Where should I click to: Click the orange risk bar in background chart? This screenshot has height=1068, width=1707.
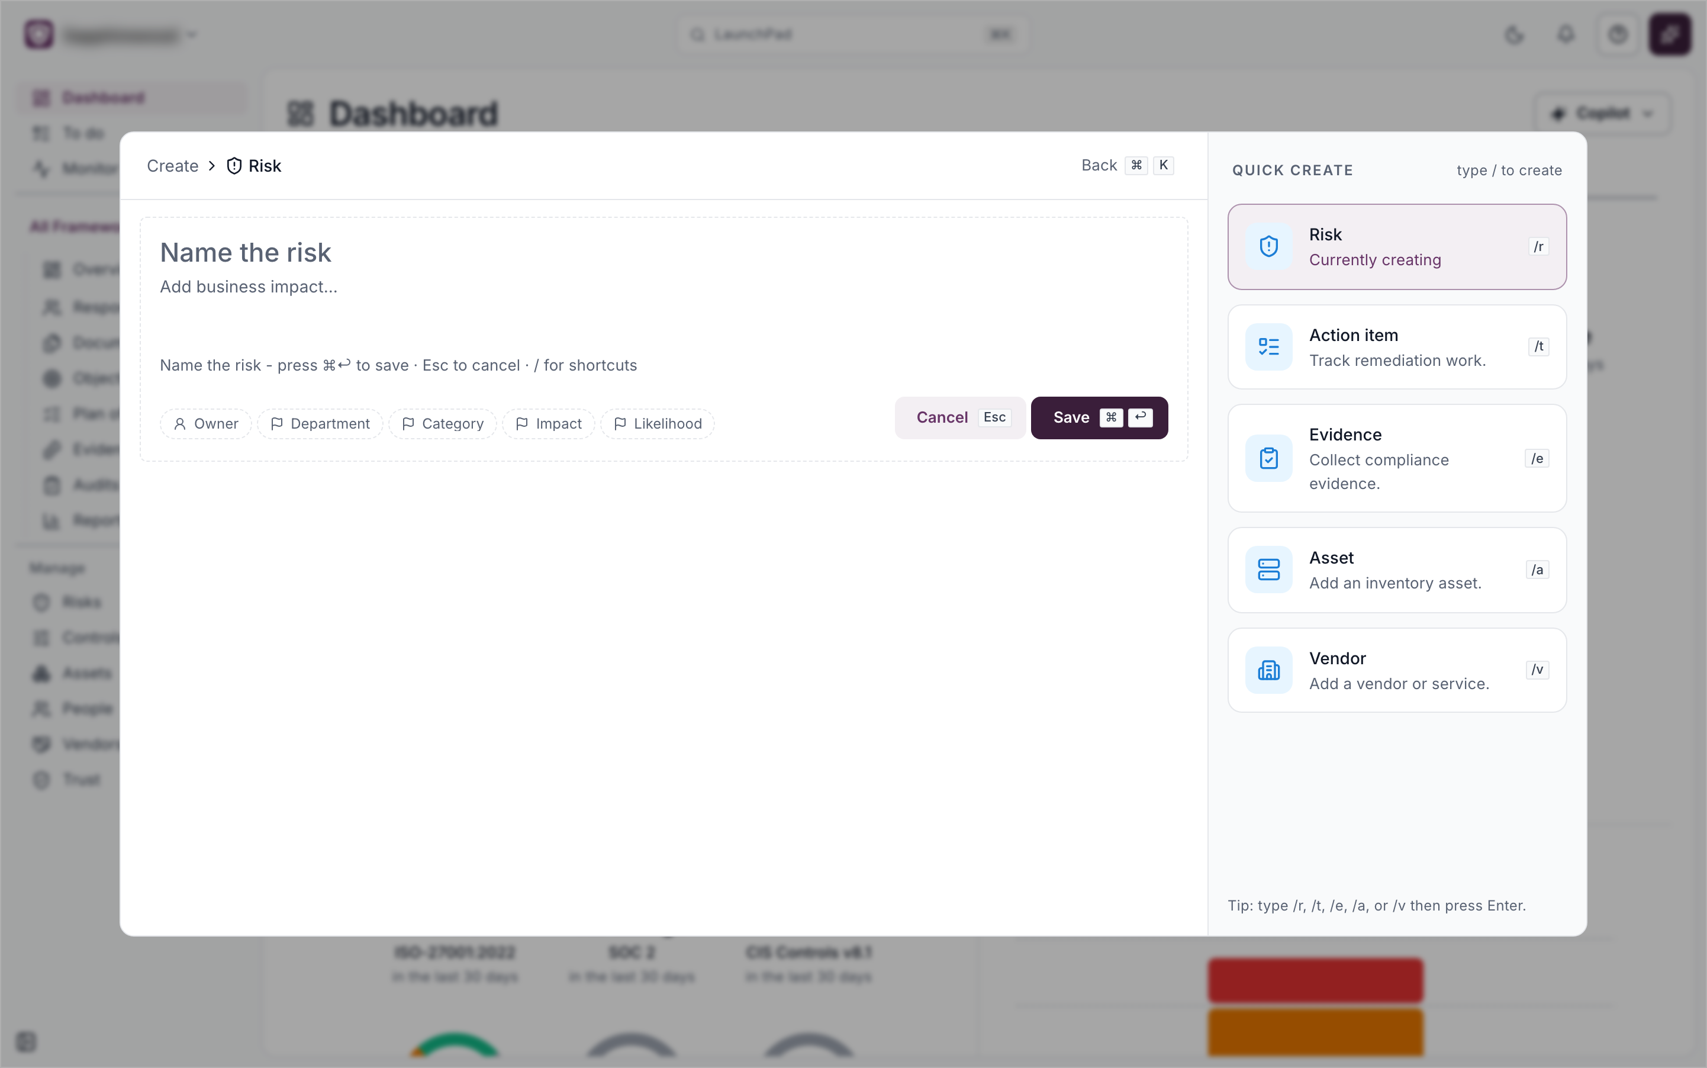pos(1315,1032)
